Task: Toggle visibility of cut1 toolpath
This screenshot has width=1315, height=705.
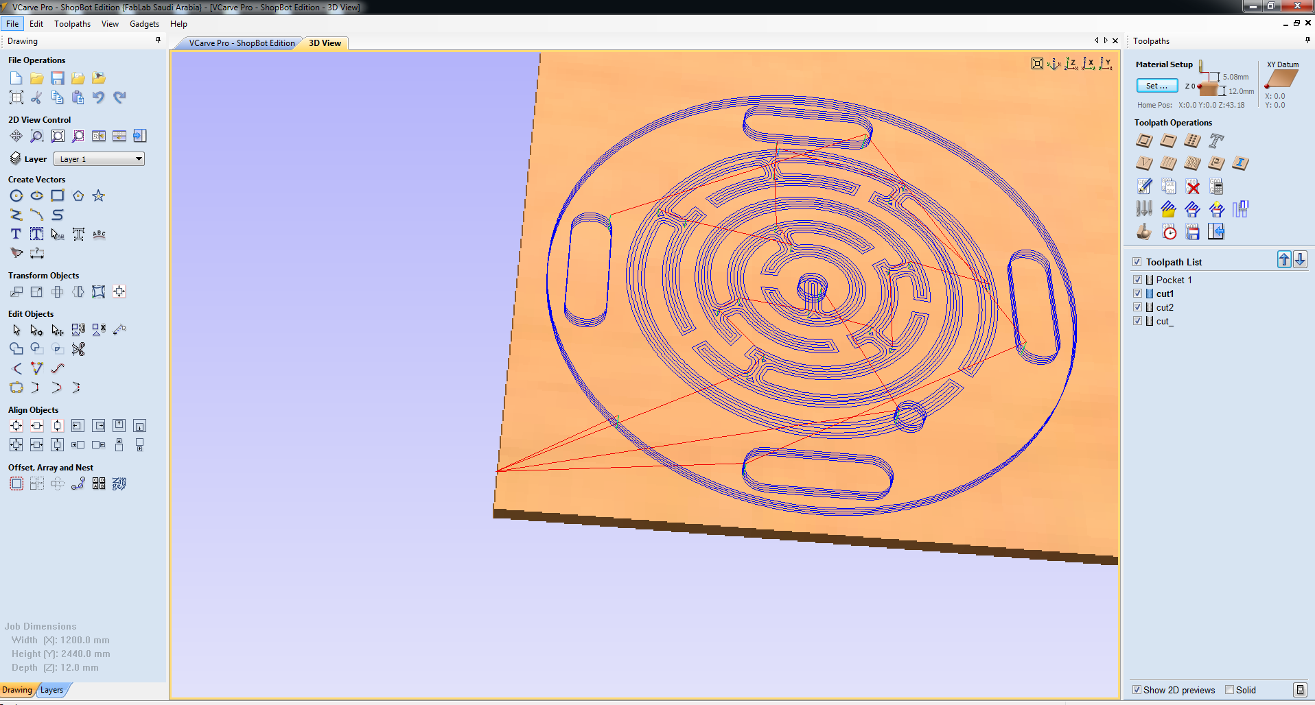Action: pyautogui.click(x=1138, y=293)
